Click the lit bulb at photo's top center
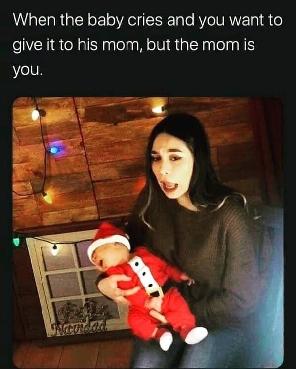The image size is (296, 369). pos(158,109)
